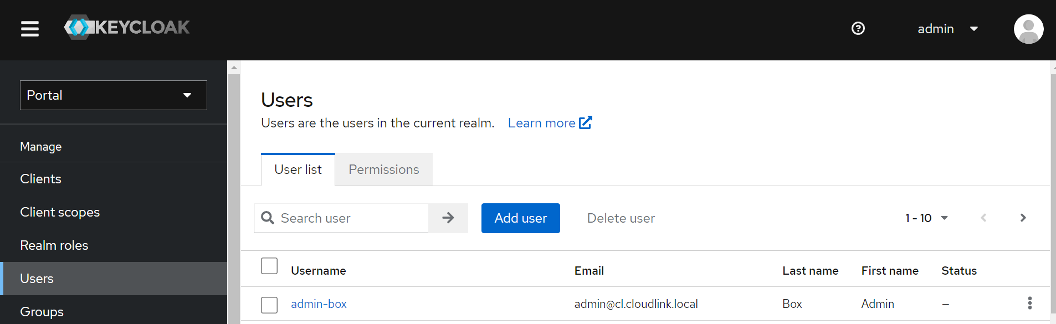Click the Status column header
The image size is (1056, 324).
959,271
